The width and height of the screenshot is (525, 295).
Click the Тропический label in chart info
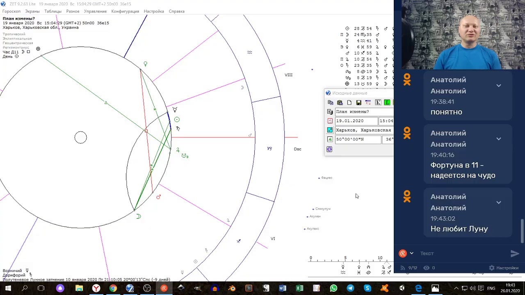coord(14,34)
